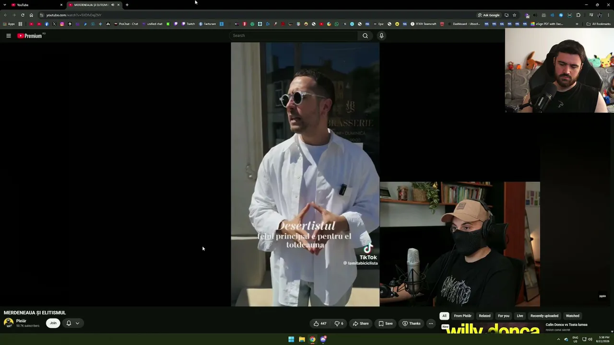Click the address bar URL

pyautogui.click(x=74, y=15)
